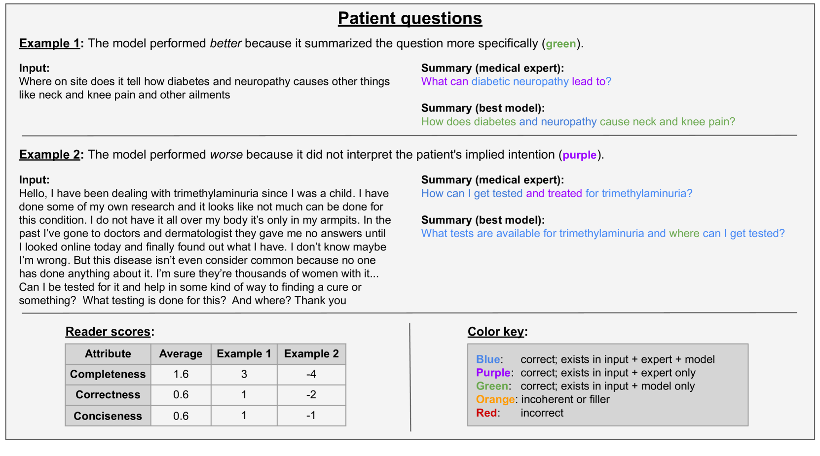Click the "Example 2" underlined heading
Screen dimensions: 820x456
[x=49, y=155]
